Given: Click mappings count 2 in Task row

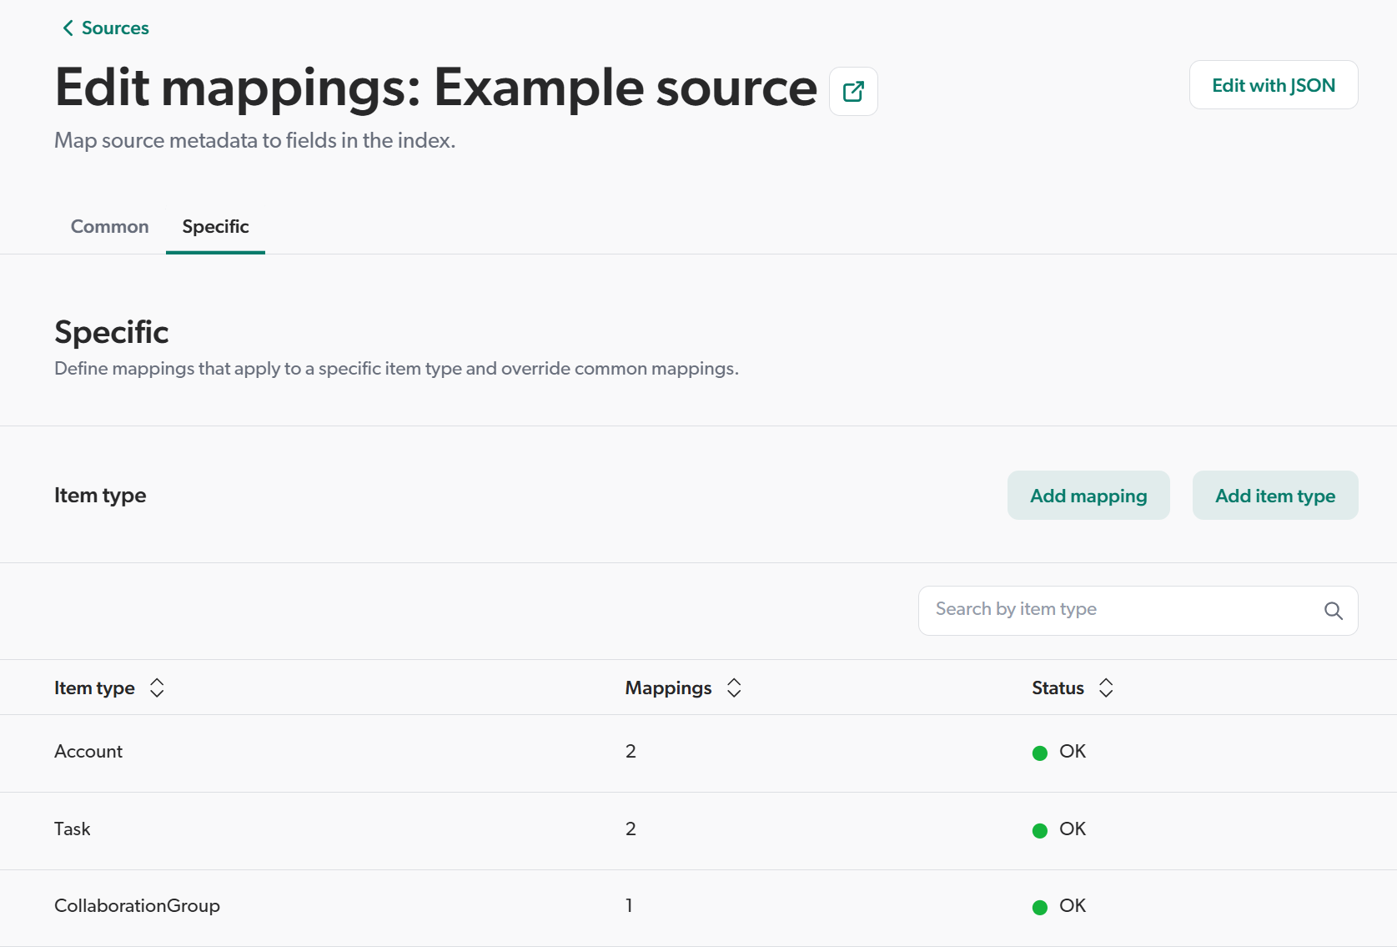Looking at the screenshot, I should (631, 829).
